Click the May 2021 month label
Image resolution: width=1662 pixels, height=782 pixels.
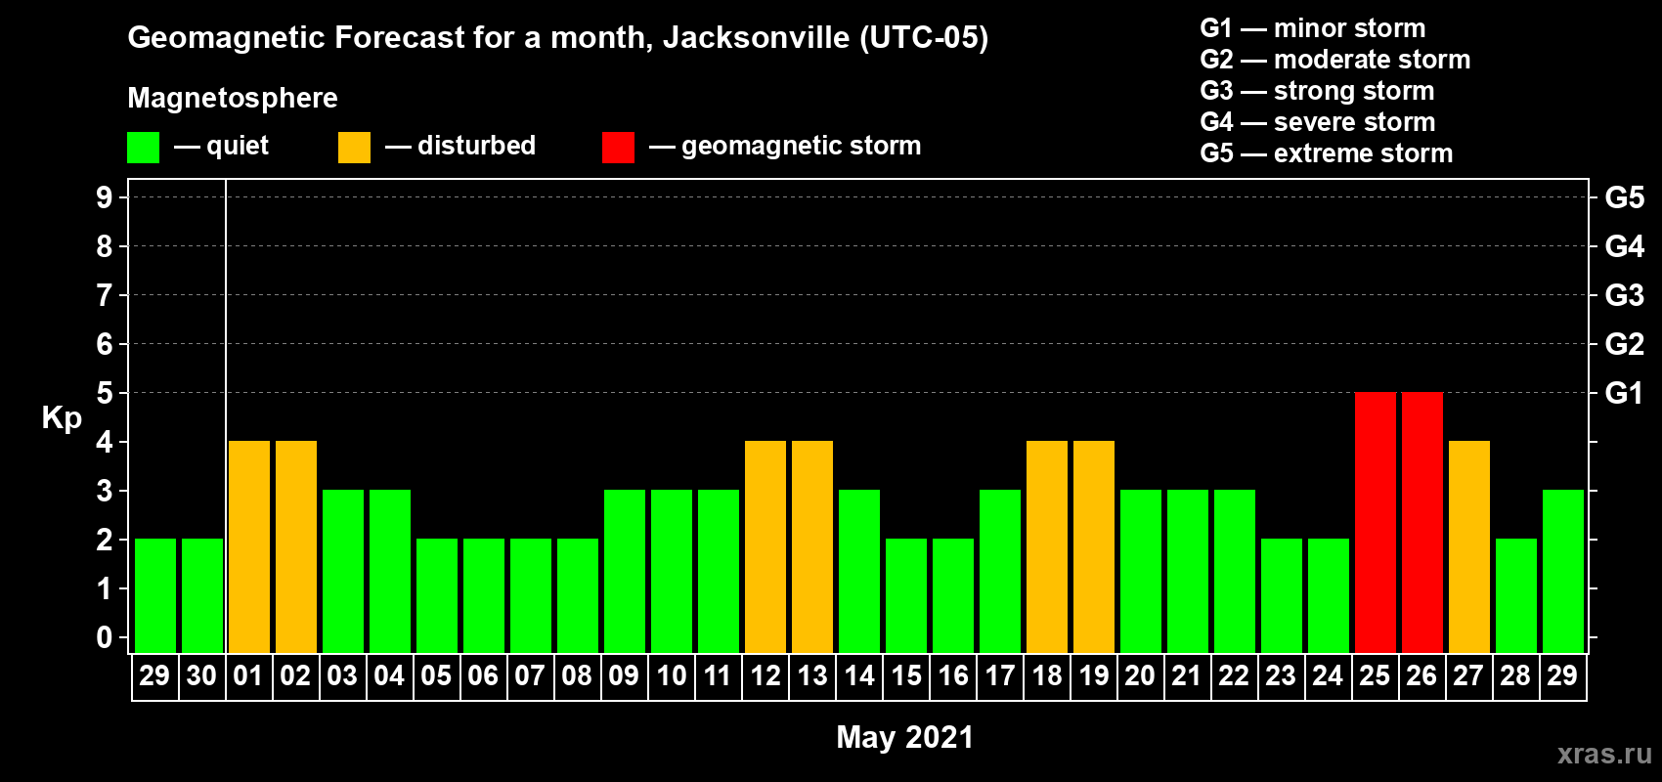[905, 737]
